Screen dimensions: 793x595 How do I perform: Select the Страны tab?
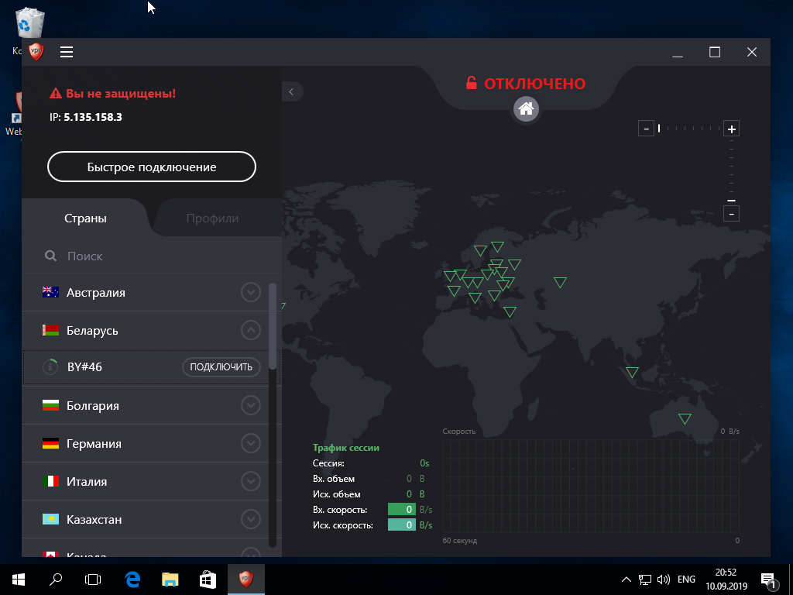[x=85, y=218]
